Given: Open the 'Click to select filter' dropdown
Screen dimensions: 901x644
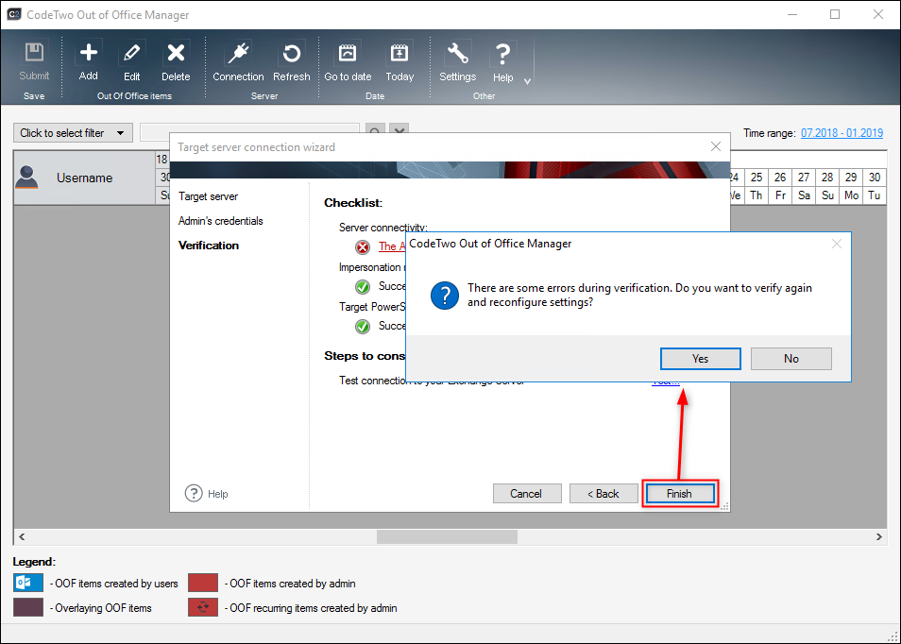Looking at the screenshot, I should 73,133.
